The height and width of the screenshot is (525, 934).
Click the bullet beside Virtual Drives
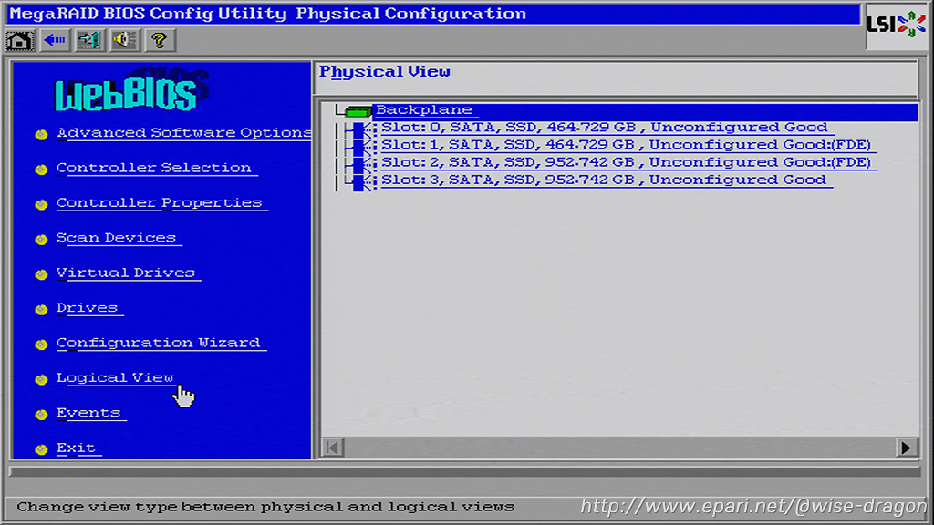pos(41,274)
